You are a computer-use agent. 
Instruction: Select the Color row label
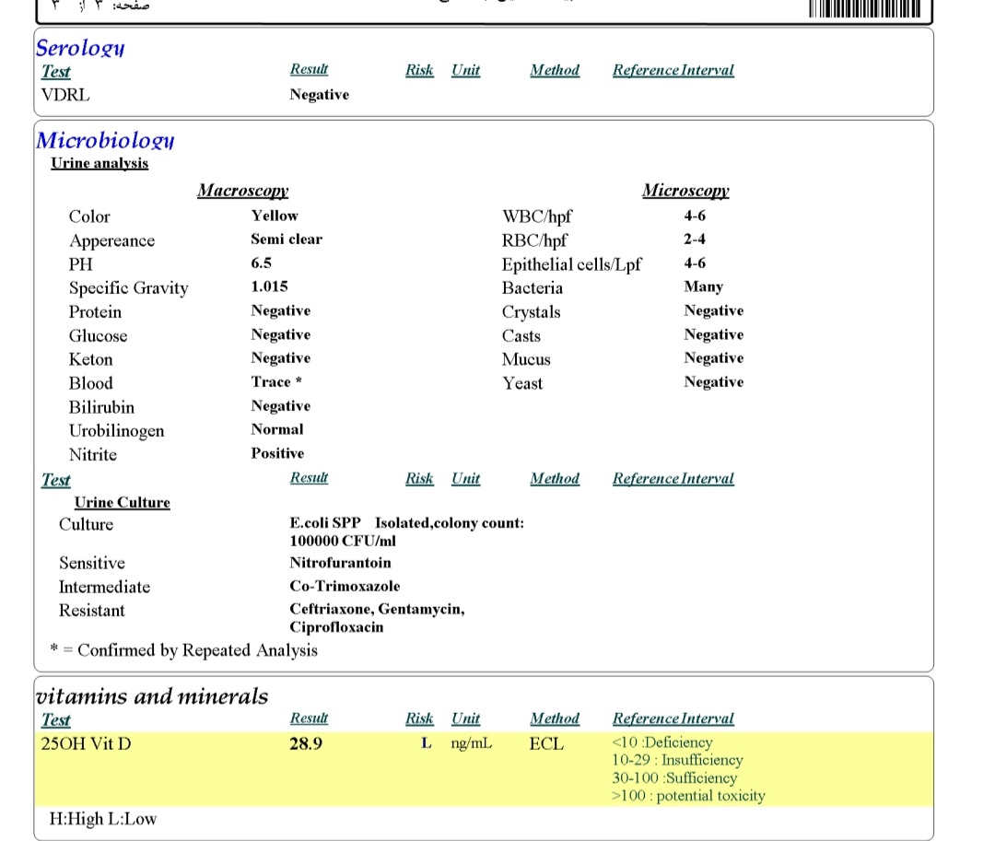pyautogui.click(x=89, y=216)
